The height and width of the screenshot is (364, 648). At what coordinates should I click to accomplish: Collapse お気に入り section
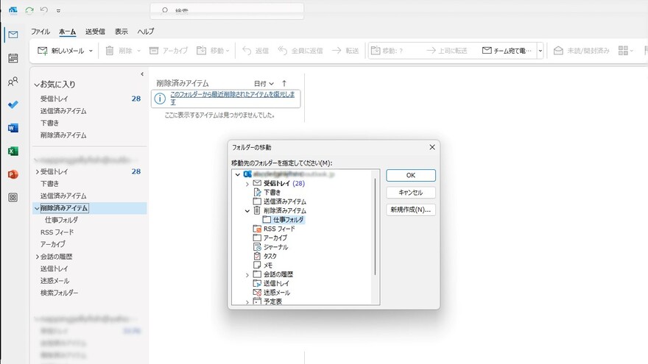[x=37, y=85]
